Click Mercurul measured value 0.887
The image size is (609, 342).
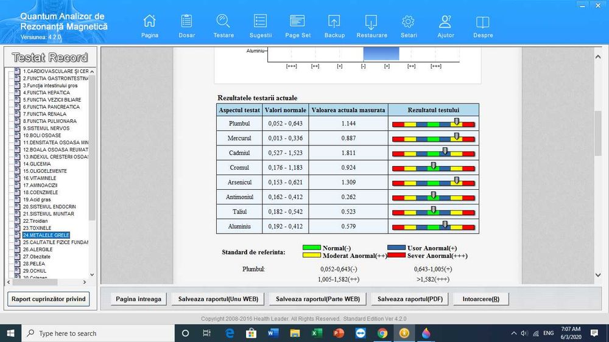[348, 138]
